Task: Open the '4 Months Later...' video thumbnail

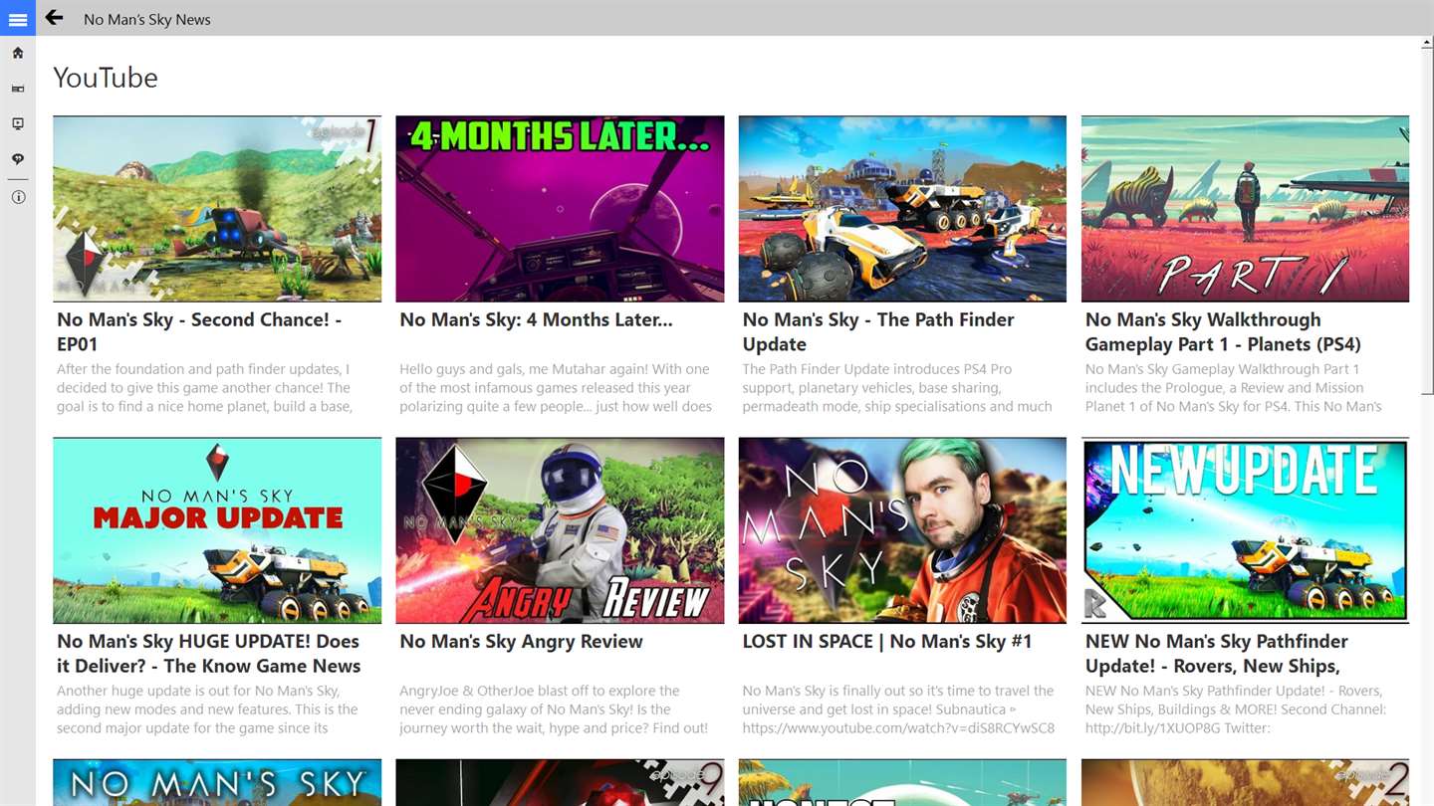Action: [x=560, y=209]
